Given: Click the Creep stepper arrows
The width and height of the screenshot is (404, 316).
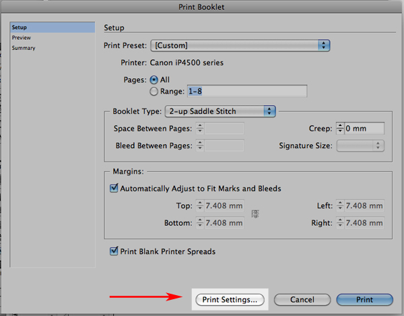Looking at the screenshot, I should (x=340, y=129).
